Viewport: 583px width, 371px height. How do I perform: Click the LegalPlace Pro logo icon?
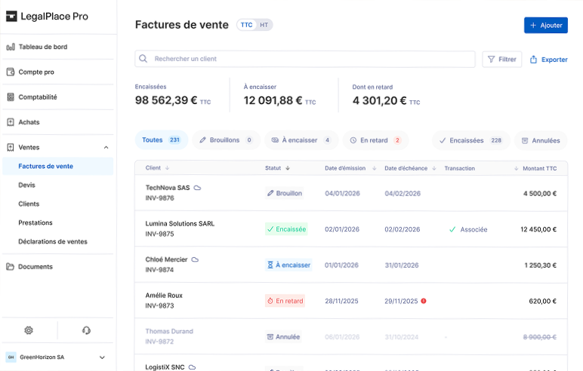pyautogui.click(x=11, y=17)
